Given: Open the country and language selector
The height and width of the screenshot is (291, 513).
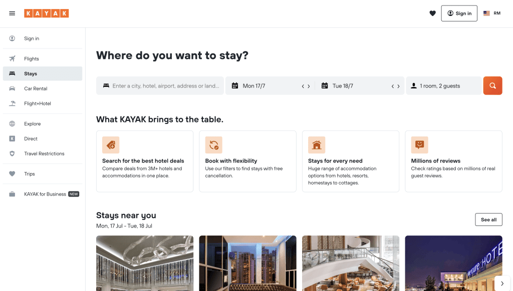Looking at the screenshot, I should pos(492,13).
